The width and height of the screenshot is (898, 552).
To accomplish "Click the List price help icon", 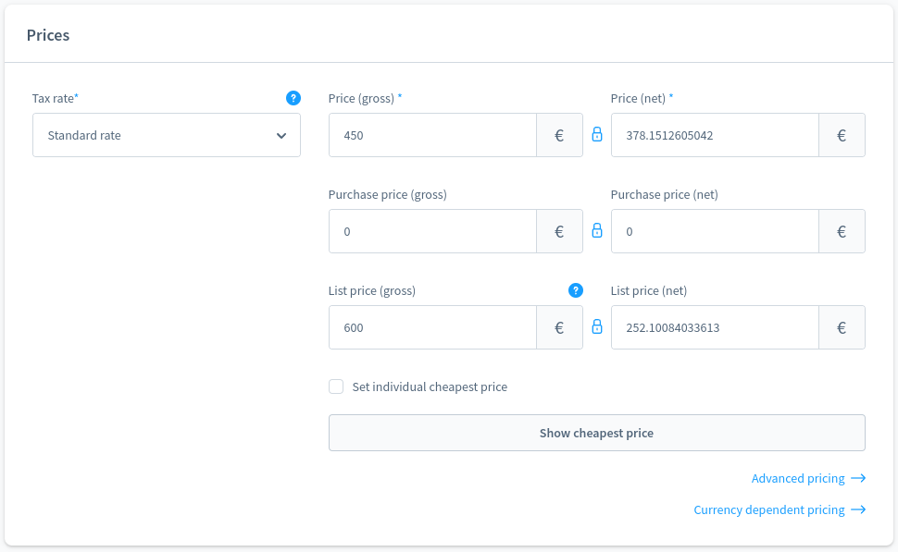I will tap(576, 290).
